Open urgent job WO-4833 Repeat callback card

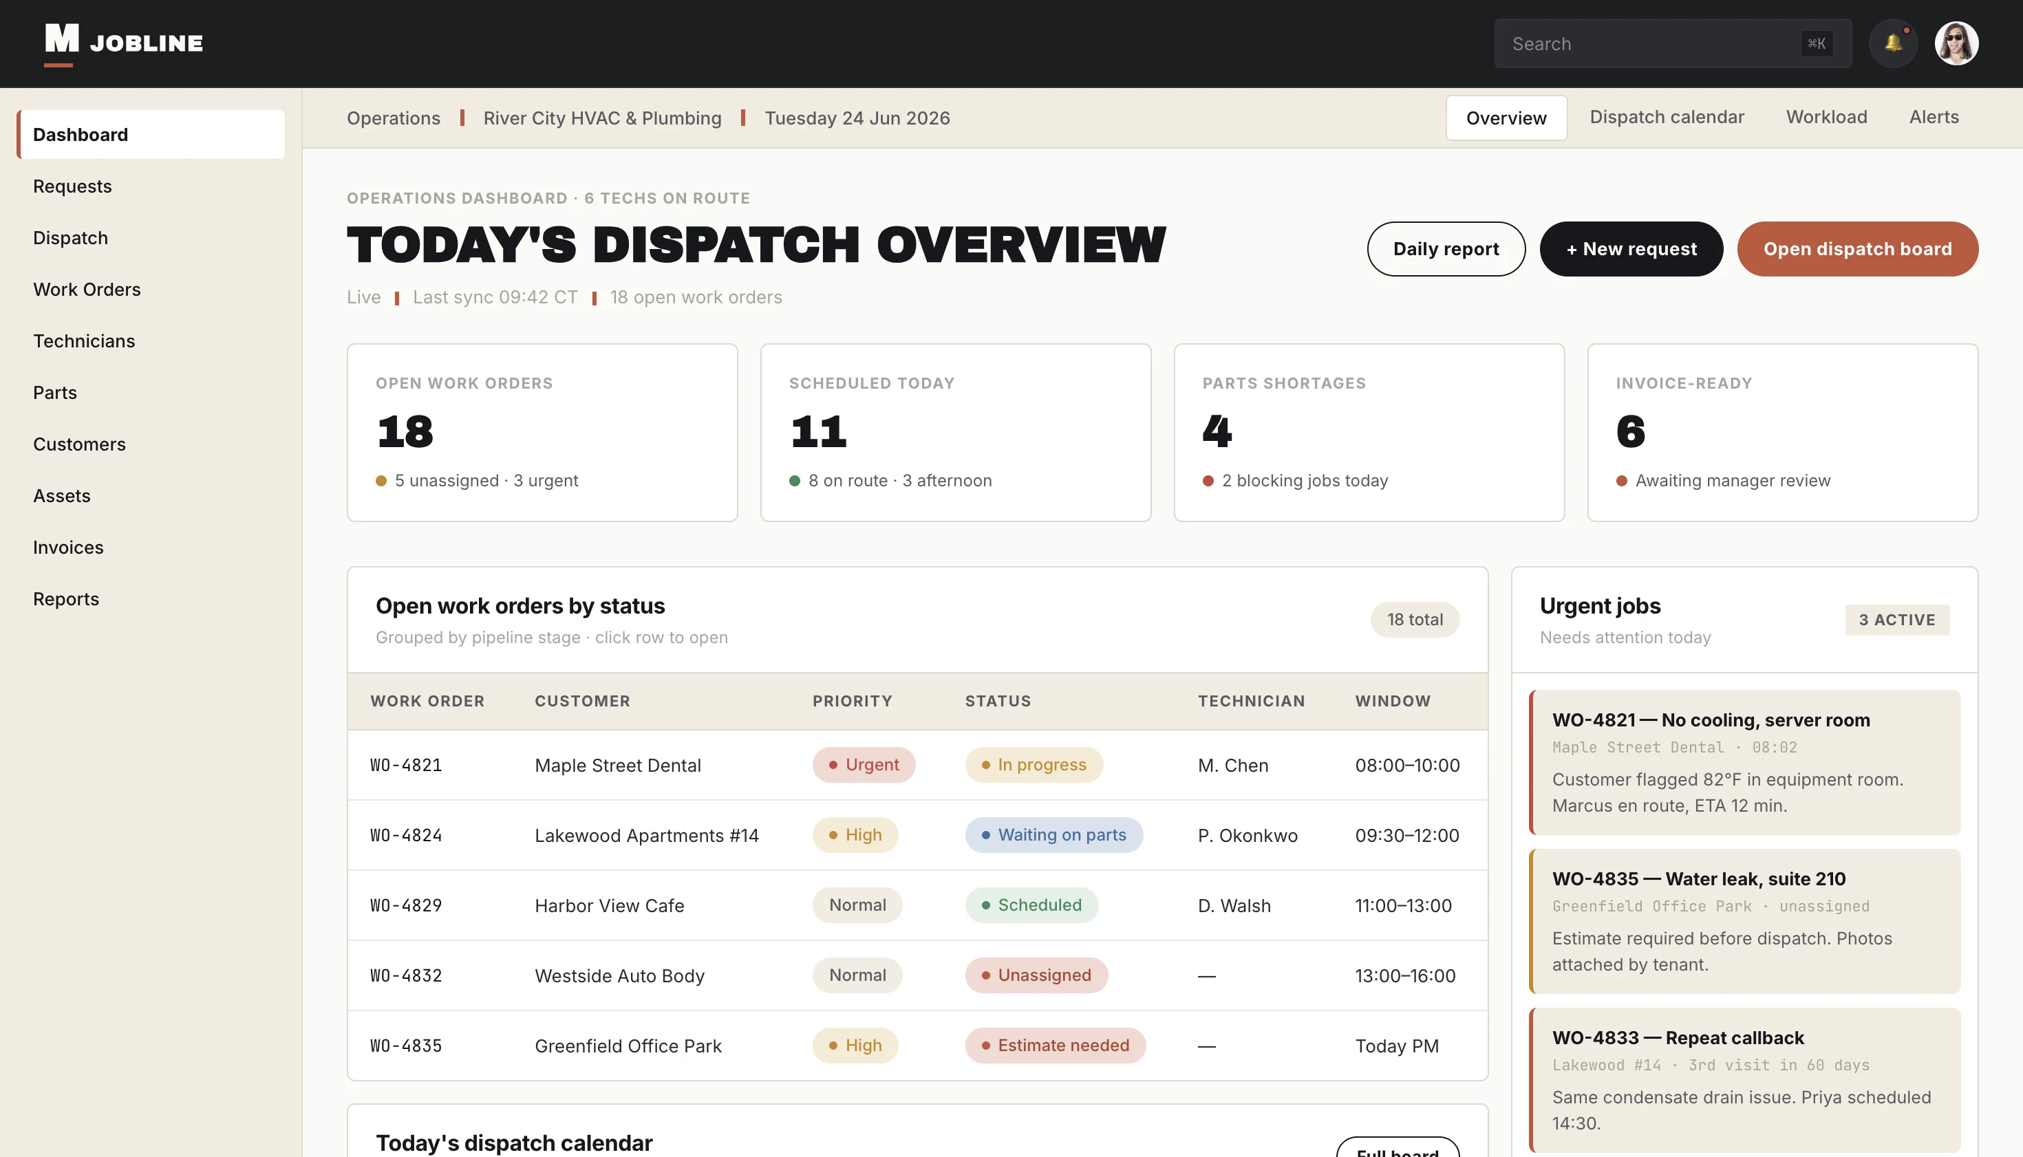1745,1080
